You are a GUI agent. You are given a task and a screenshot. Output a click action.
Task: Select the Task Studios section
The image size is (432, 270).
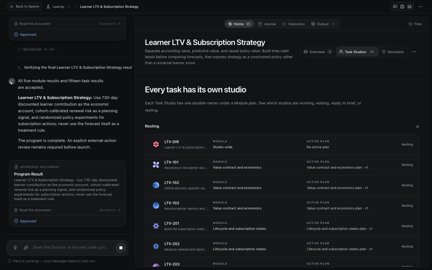click(357, 52)
